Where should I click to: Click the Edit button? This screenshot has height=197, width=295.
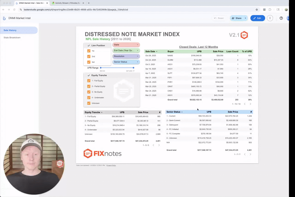pyautogui.click(x=258, y=18)
